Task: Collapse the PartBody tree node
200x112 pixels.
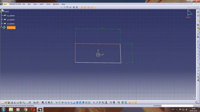Action: coord(1,27)
